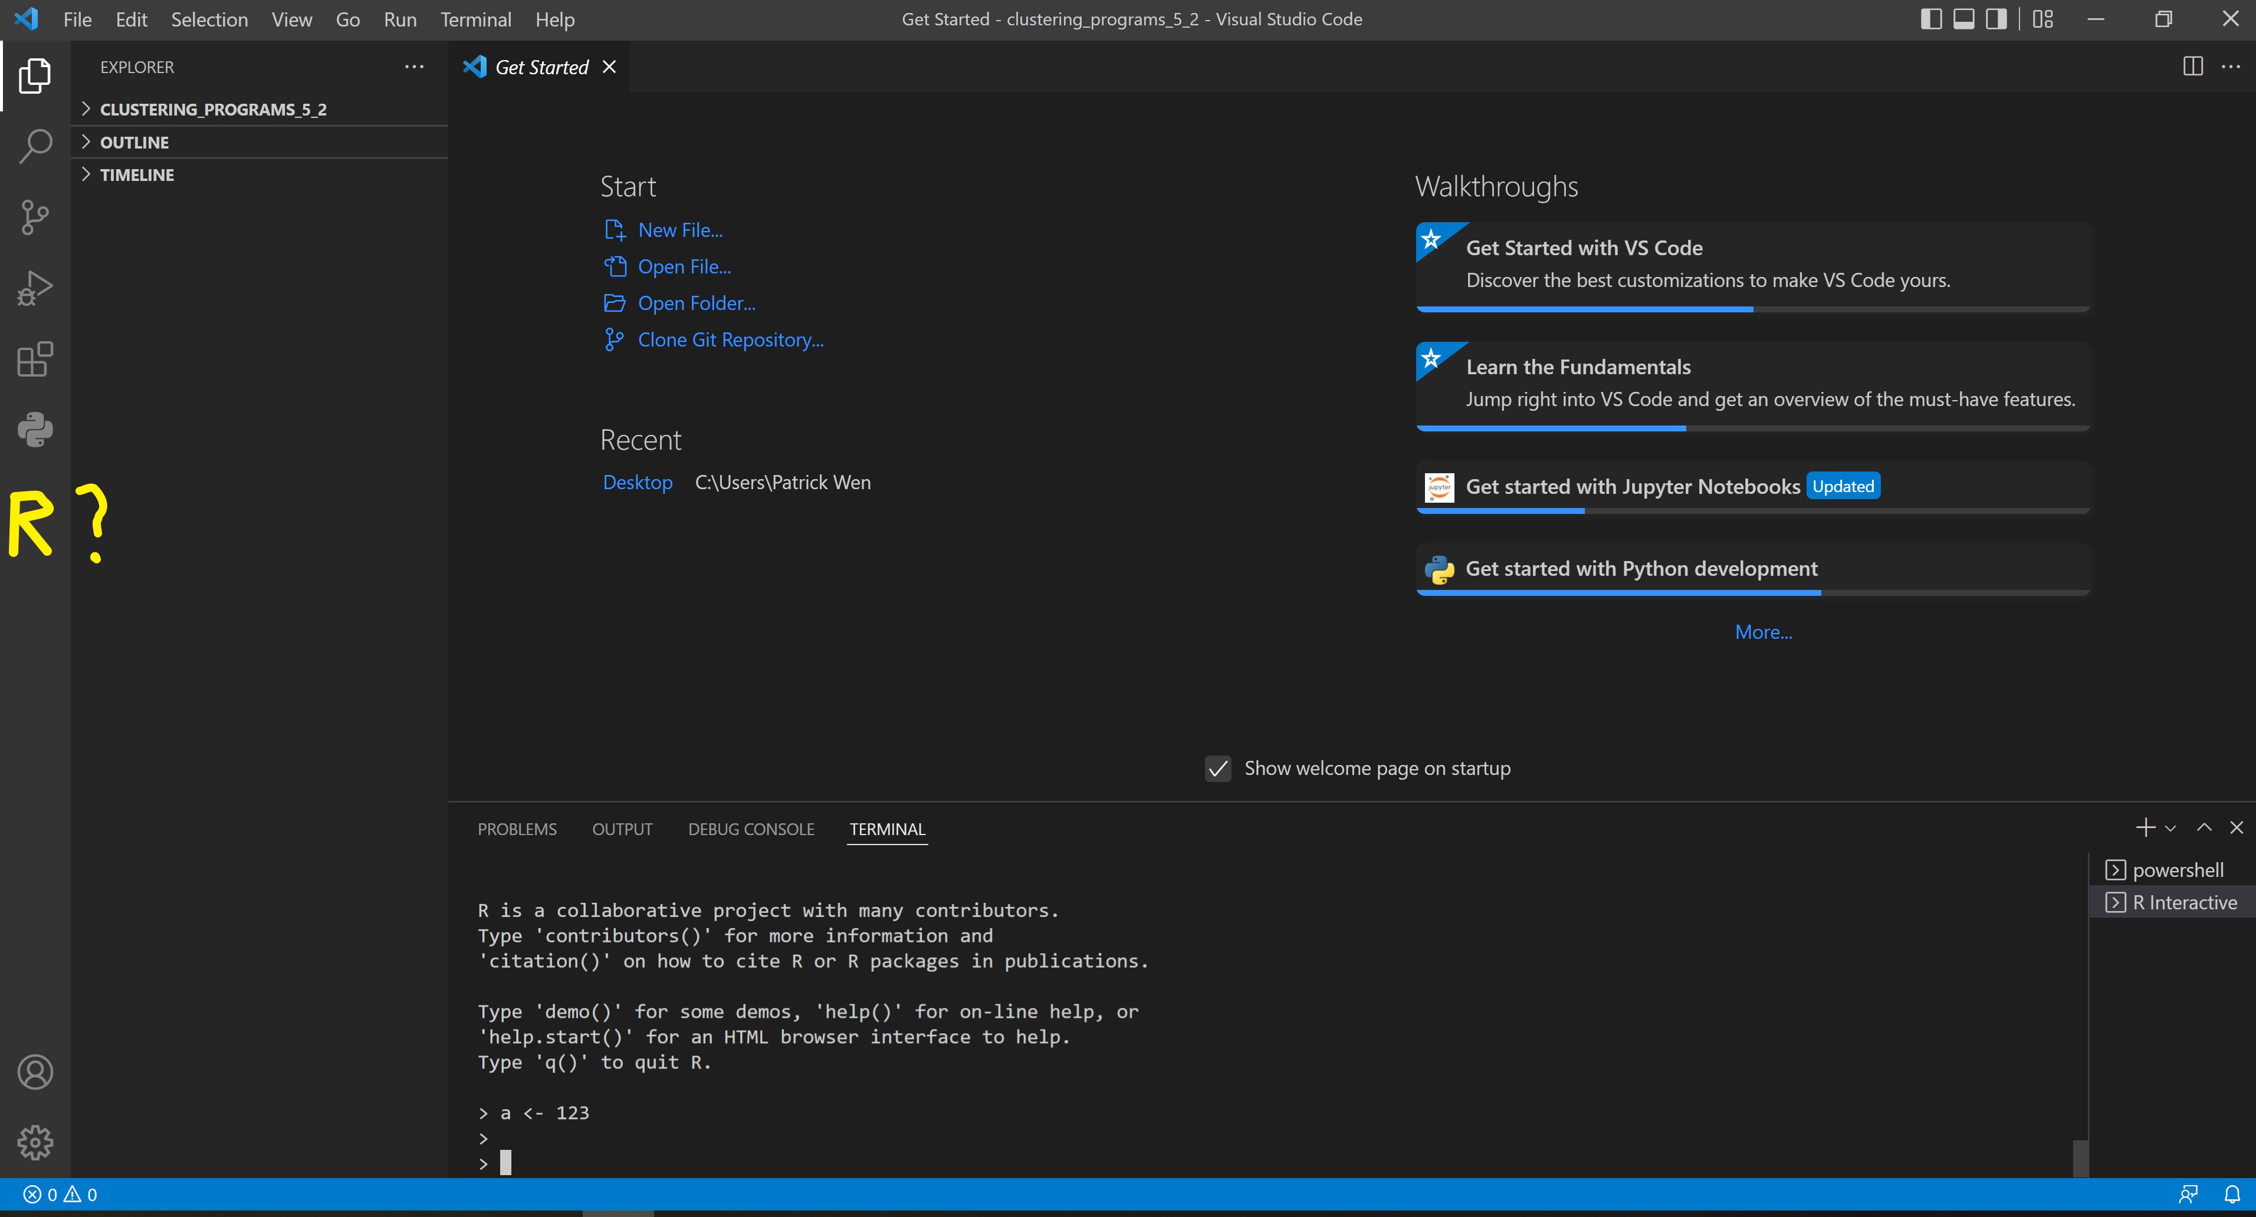Open Get started with Jupyter Notebooks walkthrough

1752,486
